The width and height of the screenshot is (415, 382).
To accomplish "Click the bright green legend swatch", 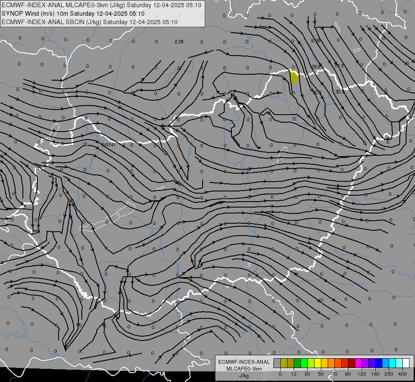I will 304,363.
